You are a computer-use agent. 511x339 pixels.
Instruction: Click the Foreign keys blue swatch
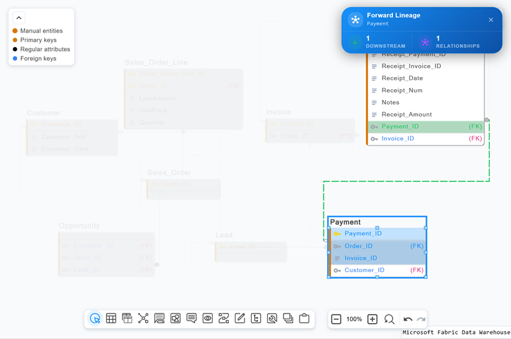pyautogui.click(x=15, y=59)
